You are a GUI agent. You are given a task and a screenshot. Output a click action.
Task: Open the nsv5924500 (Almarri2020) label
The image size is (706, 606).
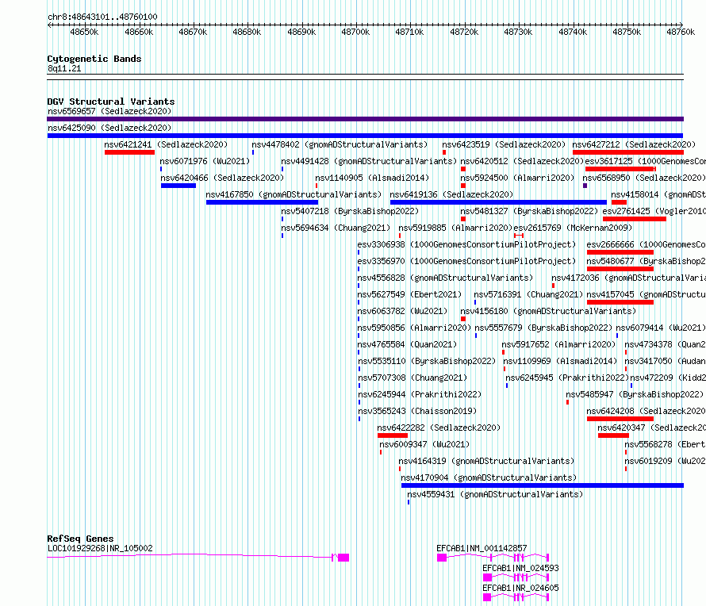tap(517, 178)
